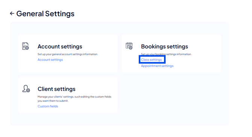Open the Account settings link
Screen dimensions: 252x137
[x=50, y=60]
